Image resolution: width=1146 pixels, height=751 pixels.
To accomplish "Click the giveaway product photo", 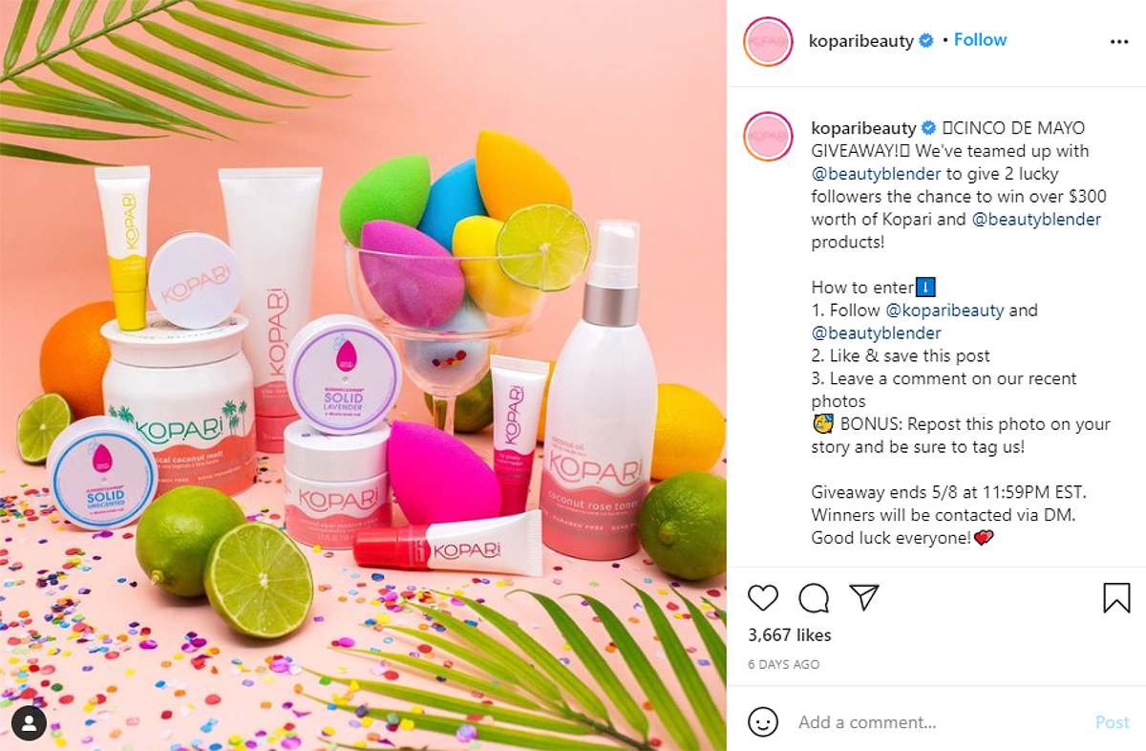I will [x=363, y=375].
